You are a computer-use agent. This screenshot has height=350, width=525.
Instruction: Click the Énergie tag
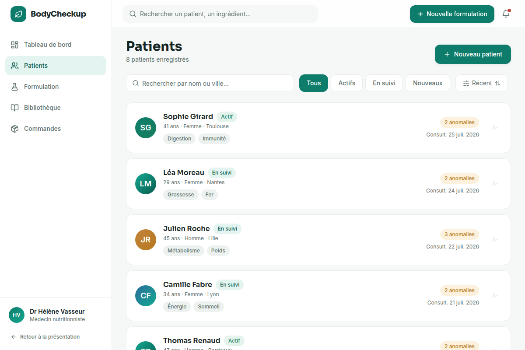click(177, 307)
